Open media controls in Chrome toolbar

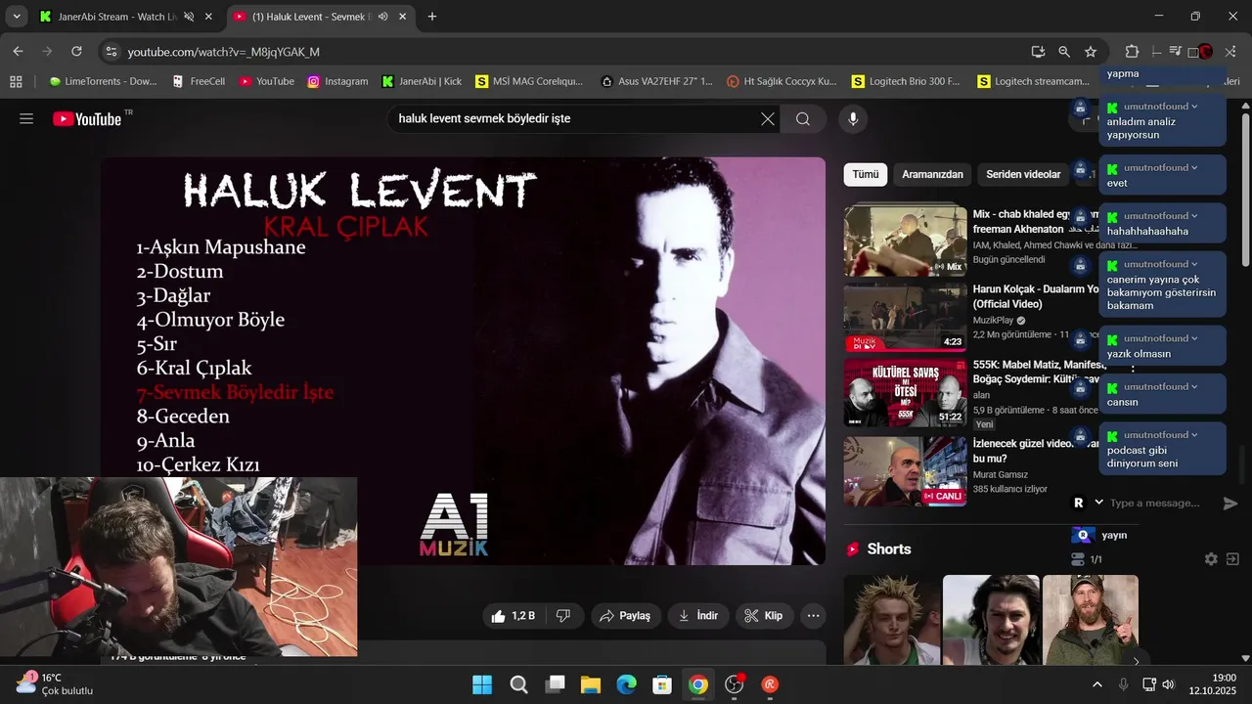pos(1177,51)
